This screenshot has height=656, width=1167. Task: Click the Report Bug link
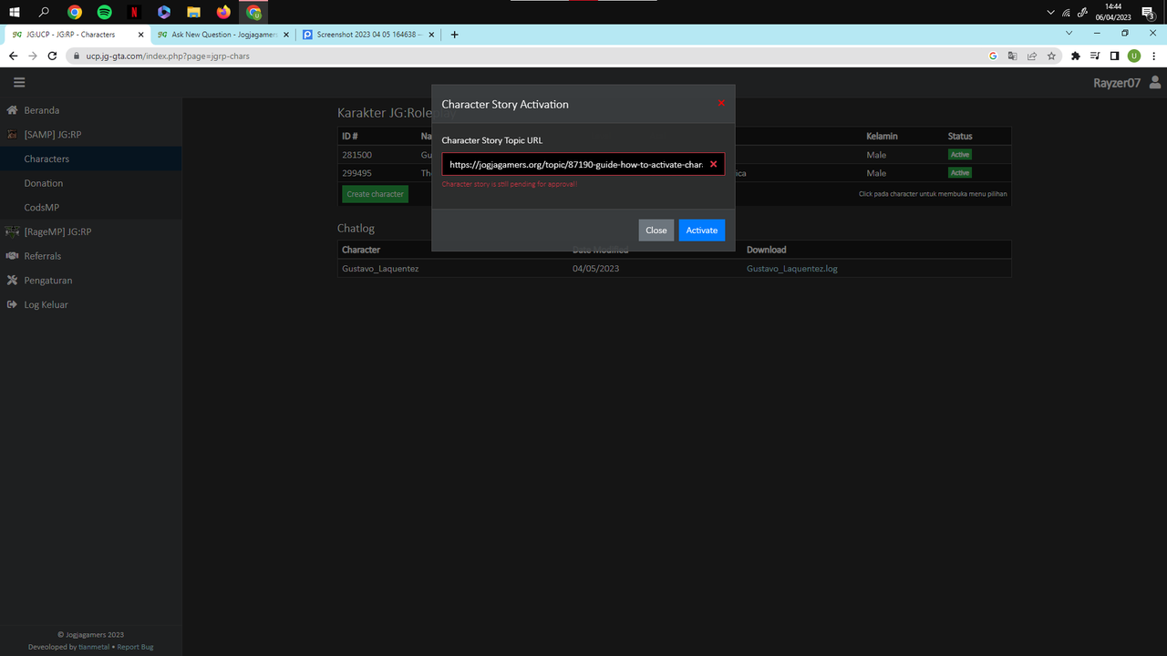[x=135, y=647]
